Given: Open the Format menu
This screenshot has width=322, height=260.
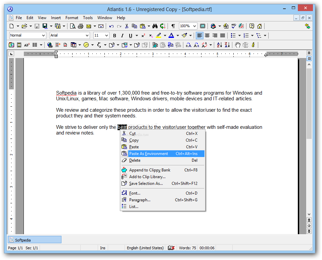Looking at the screenshot, I should [72, 18].
